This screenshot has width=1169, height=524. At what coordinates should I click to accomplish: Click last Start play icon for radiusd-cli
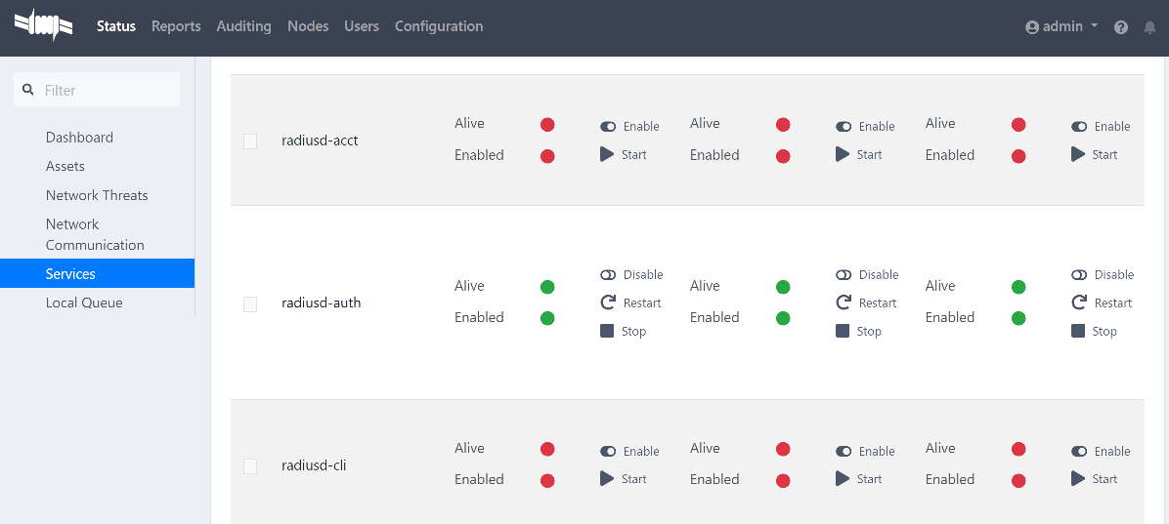click(1078, 479)
